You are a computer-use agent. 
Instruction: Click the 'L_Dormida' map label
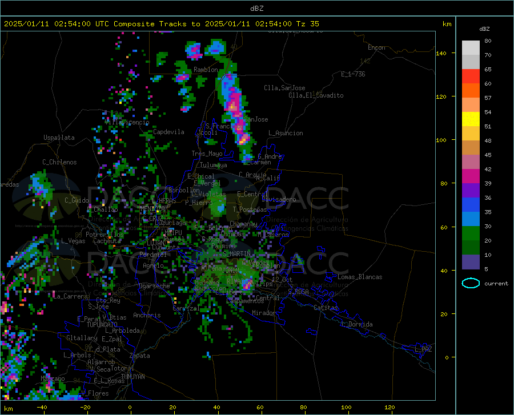tap(356, 324)
